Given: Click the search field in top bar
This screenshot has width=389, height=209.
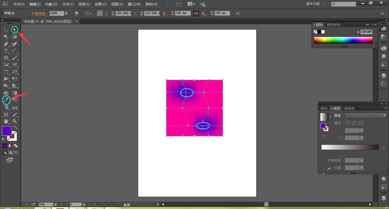Looking at the screenshot, I should point(343,4).
